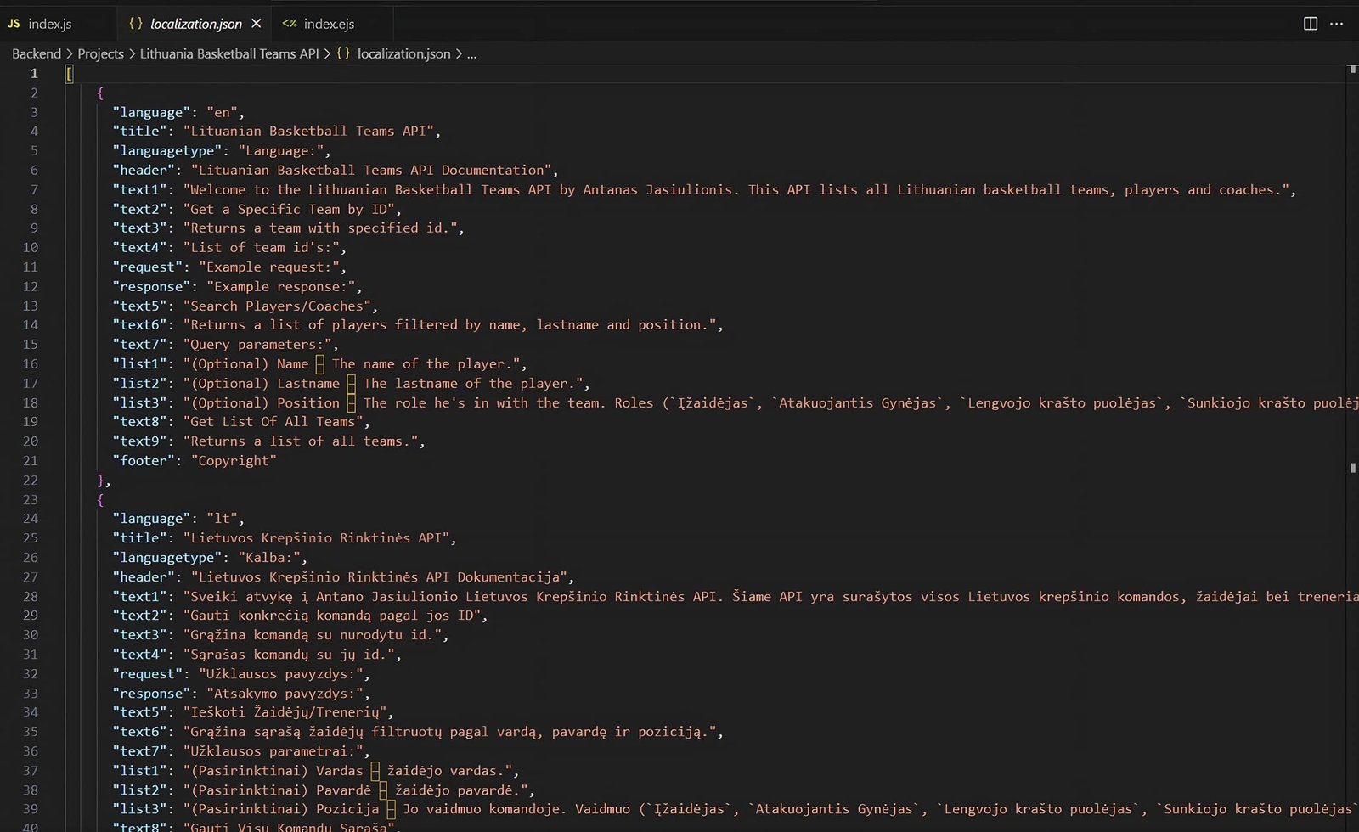Click the "language": "lt" line
Screen dimensions: 1359x832
[x=178, y=518]
